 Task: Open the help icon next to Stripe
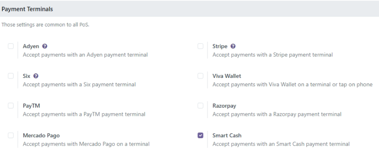click(233, 46)
